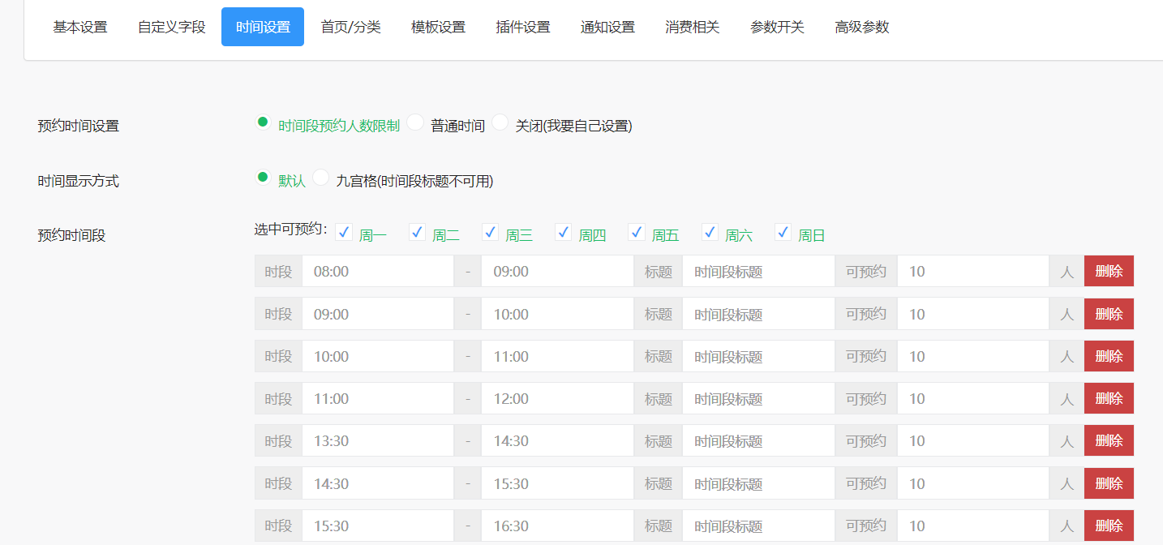Select the 首页/分类 tab
1163x545 pixels.
click(x=351, y=26)
